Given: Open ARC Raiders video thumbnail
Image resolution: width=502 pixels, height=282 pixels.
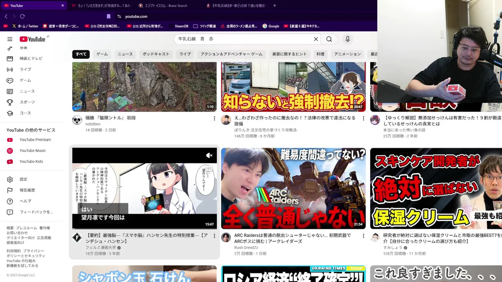Looking at the screenshot, I should 293,188.
